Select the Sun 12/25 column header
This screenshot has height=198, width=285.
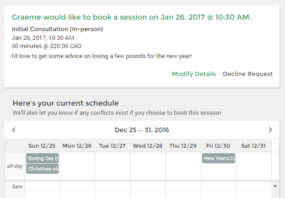[42, 146]
